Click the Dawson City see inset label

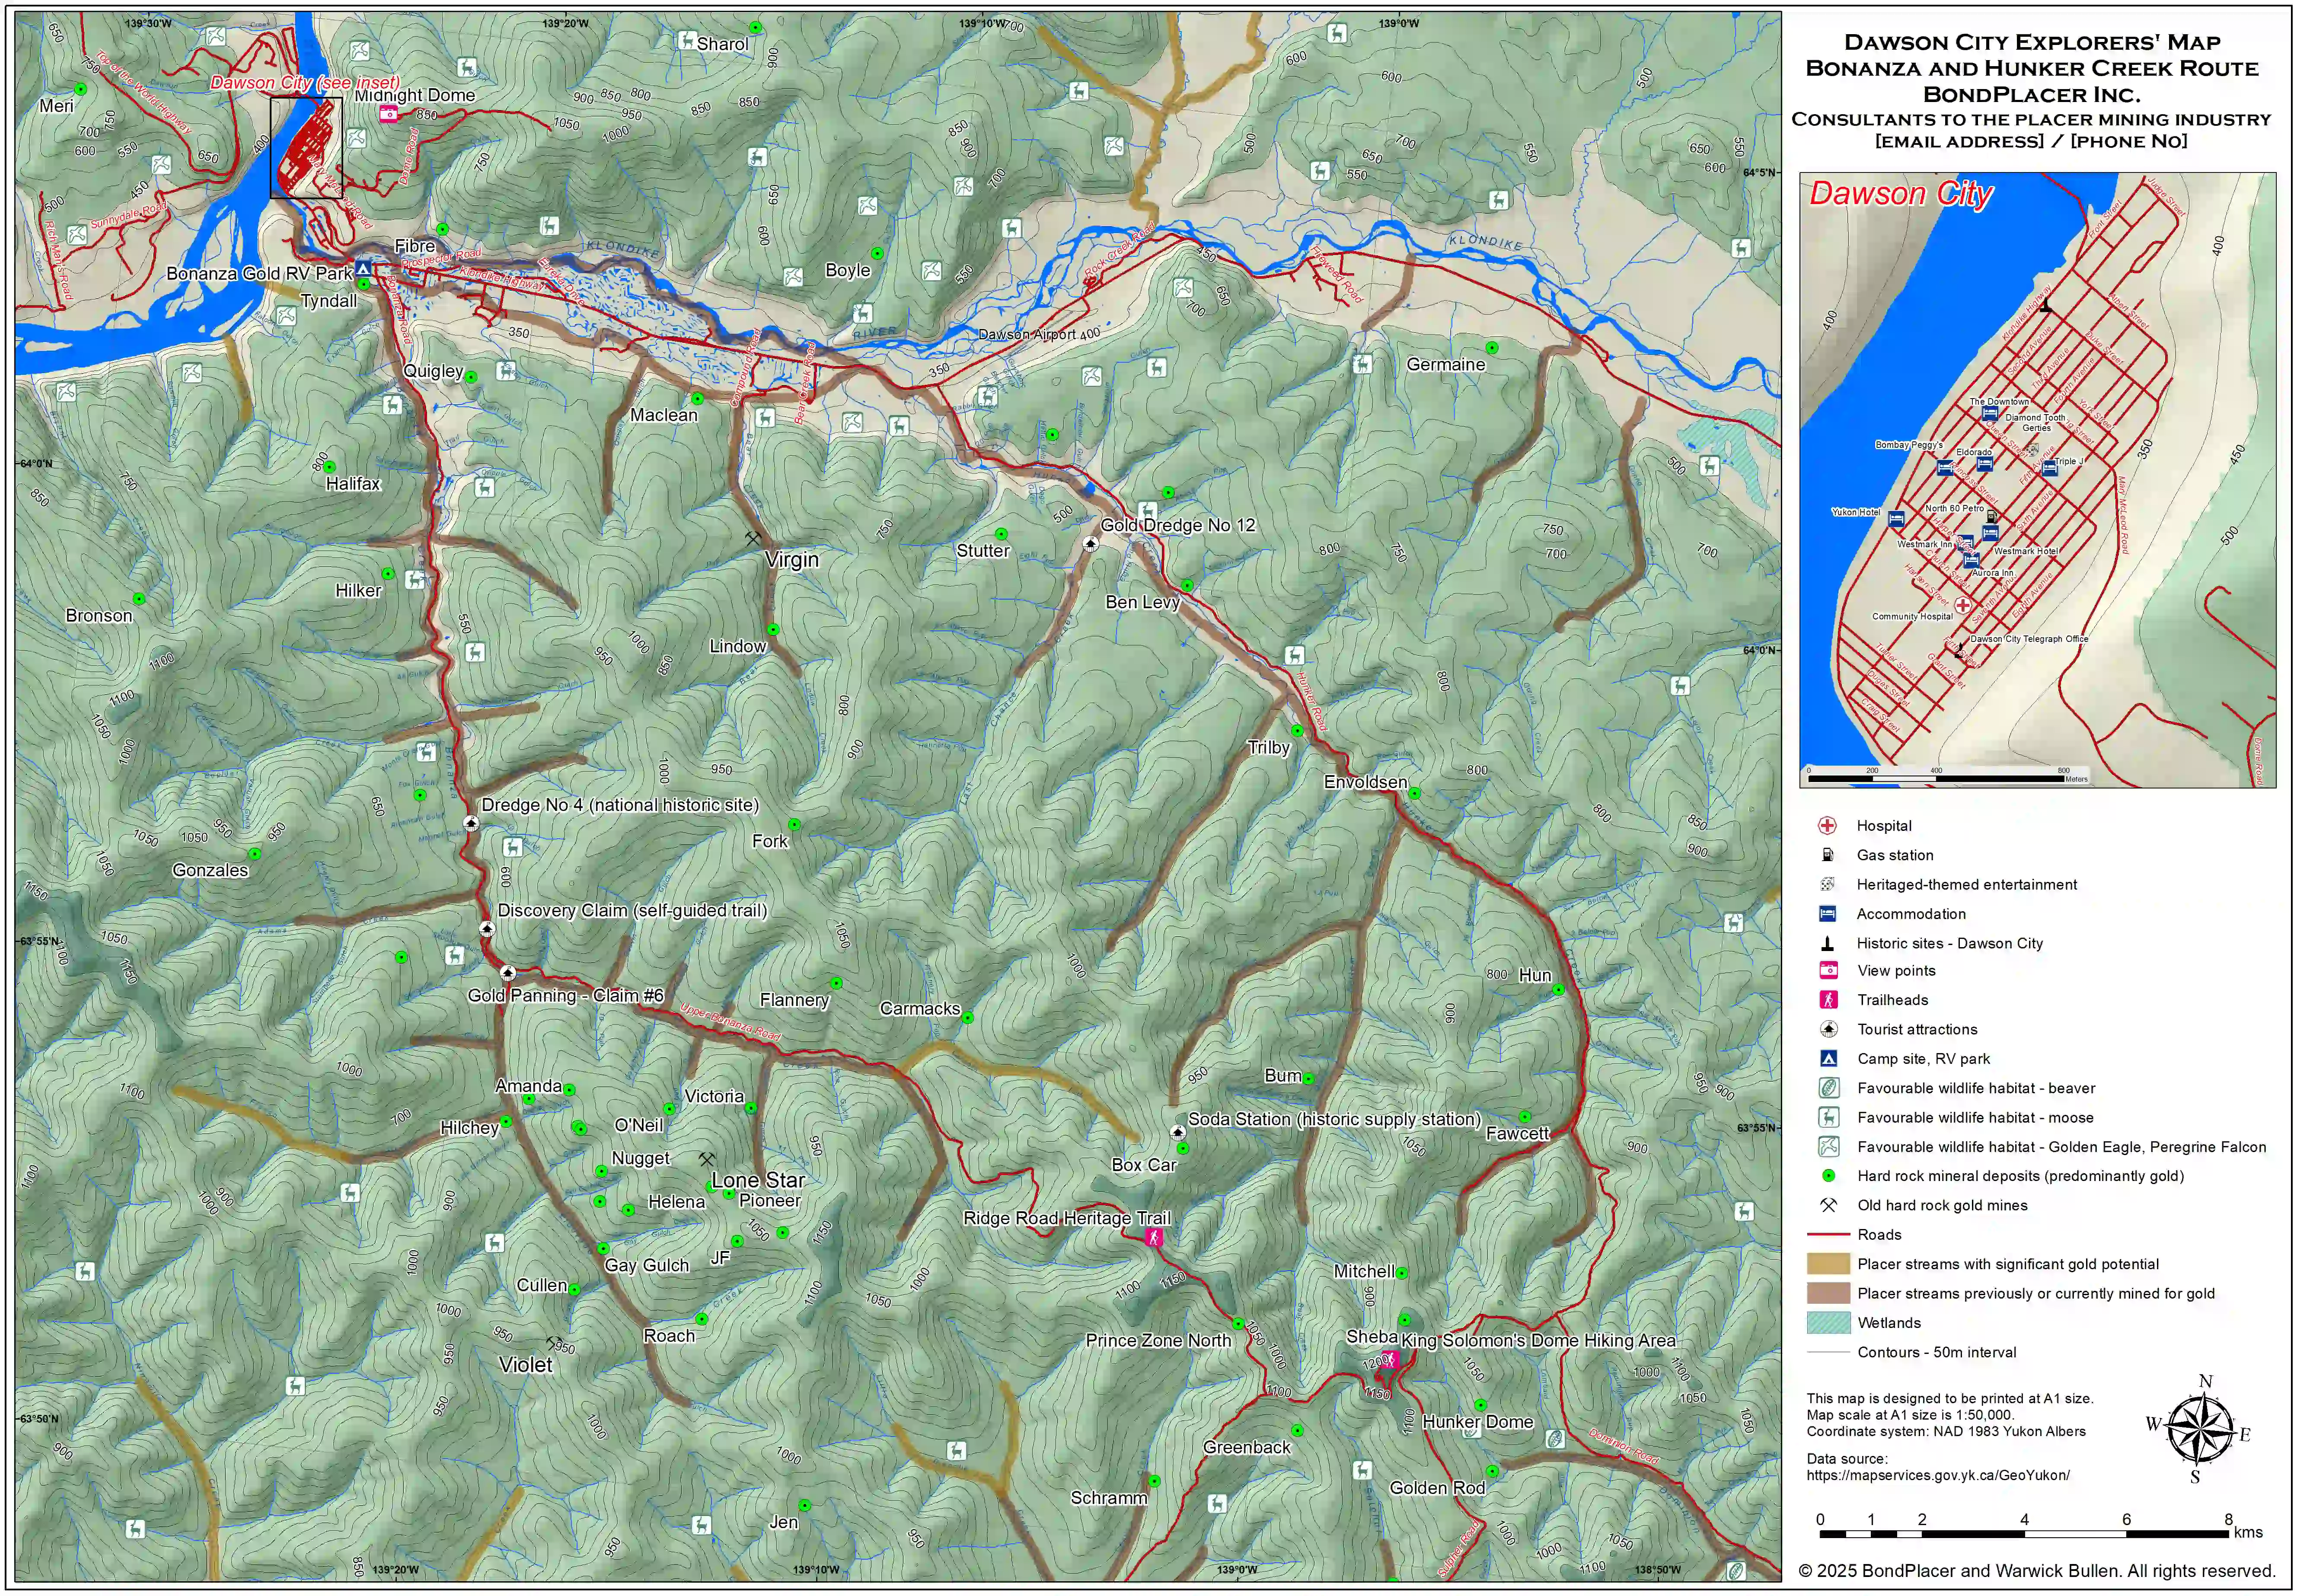click(x=305, y=82)
